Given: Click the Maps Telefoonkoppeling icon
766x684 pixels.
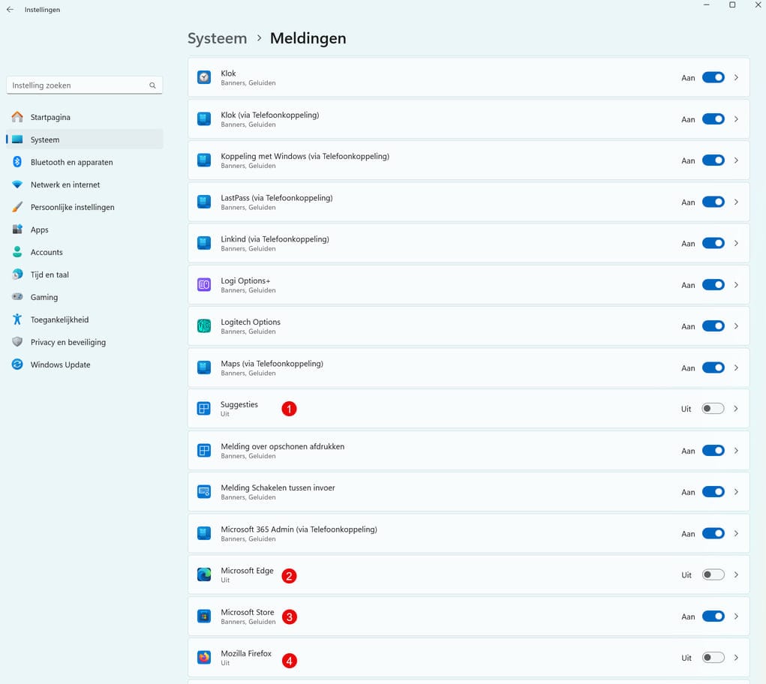Looking at the screenshot, I should pyautogui.click(x=204, y=367).
